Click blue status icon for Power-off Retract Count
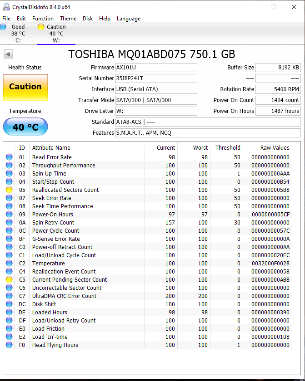Screen dimensions: 305x381 click(x=9, y=247)
